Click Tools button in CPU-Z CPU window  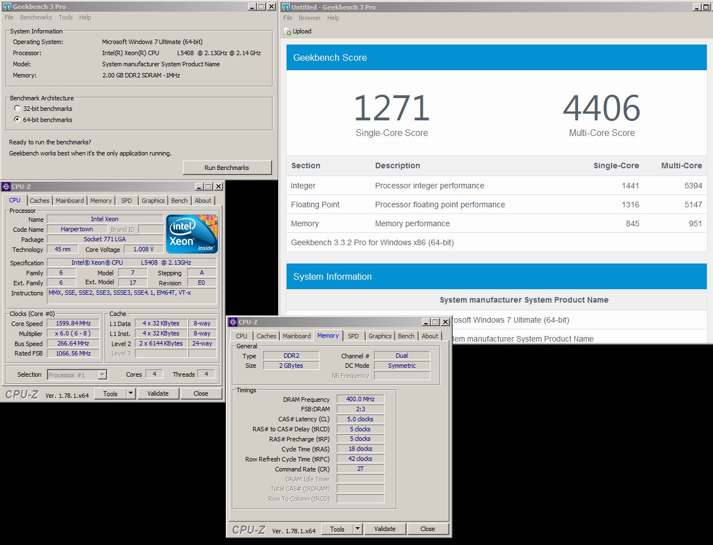point(110,393)
